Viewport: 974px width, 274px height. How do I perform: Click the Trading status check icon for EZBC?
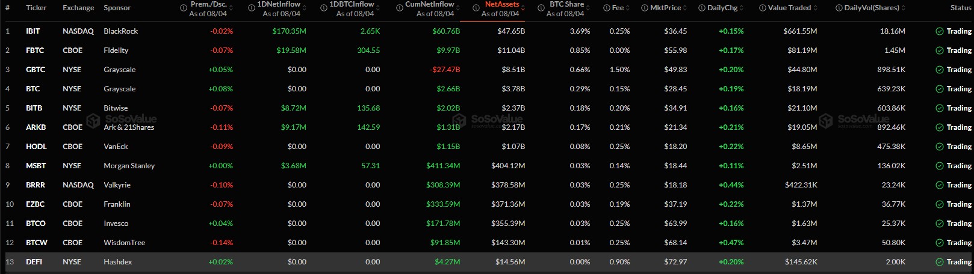(939, 204)
